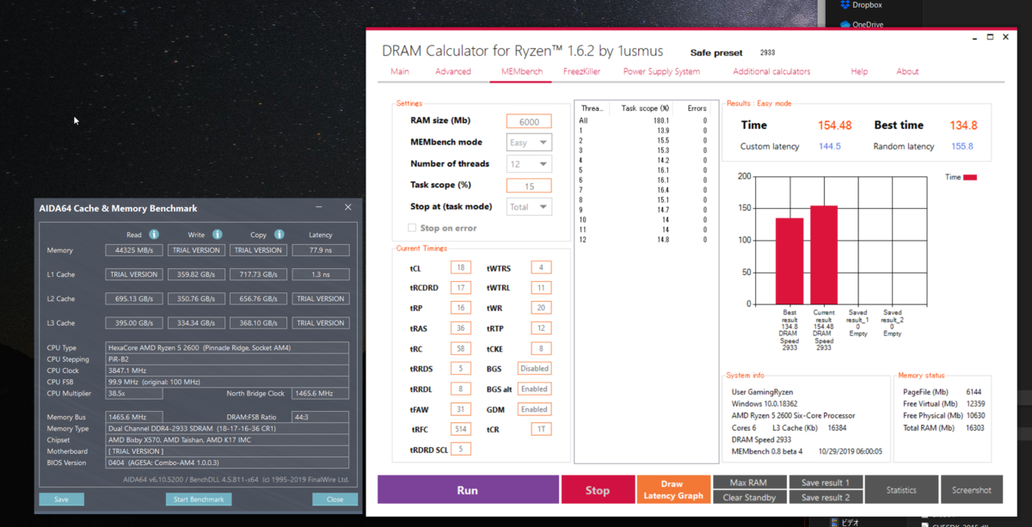
Task: Select the tCL timing field
Action: (x=461, y=267)
